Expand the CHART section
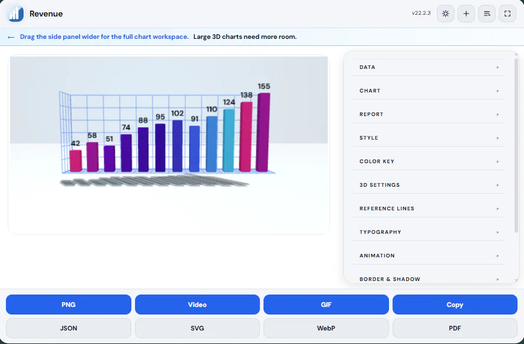 (x=429, y=91)
